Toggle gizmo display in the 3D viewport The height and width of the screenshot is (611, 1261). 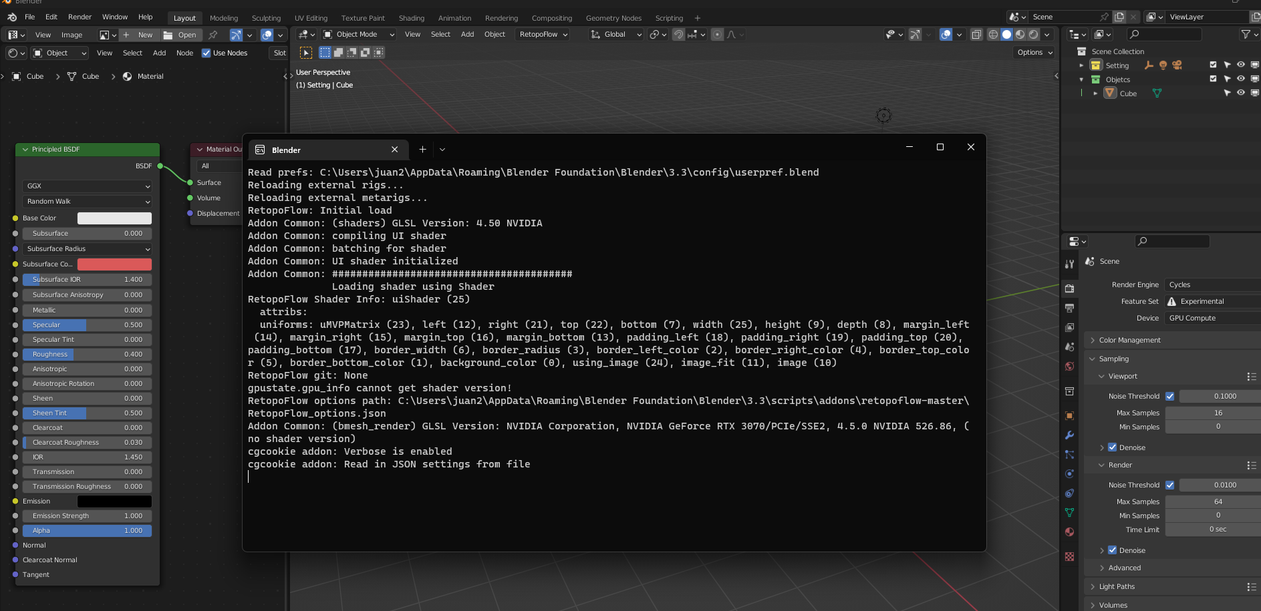point(915,35)
